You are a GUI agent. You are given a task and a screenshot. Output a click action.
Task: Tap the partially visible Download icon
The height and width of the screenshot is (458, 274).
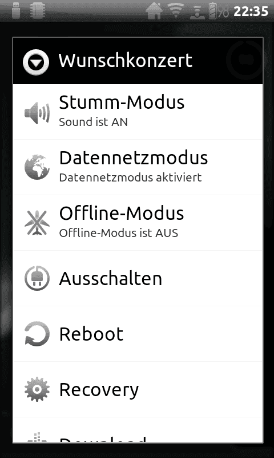37,437
